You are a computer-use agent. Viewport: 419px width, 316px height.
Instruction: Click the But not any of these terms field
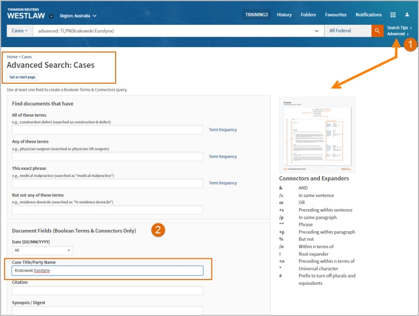[x=107, y=210]
